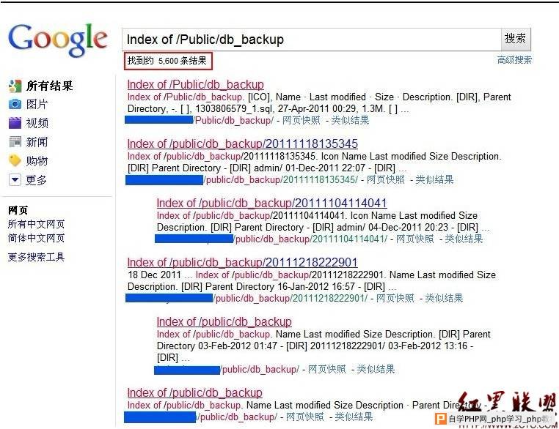The width and height of the screenshot is (559, 429).
Task: Open result titled db_backup/20111218222901
Action: pos(242,263)
